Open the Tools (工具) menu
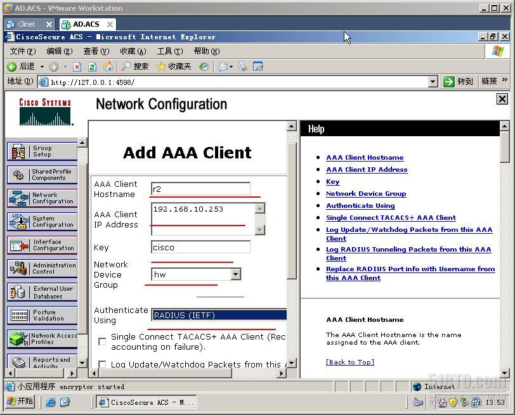Image resolution: width=515 pixels, height=415 pixels. tap(170, 51)
